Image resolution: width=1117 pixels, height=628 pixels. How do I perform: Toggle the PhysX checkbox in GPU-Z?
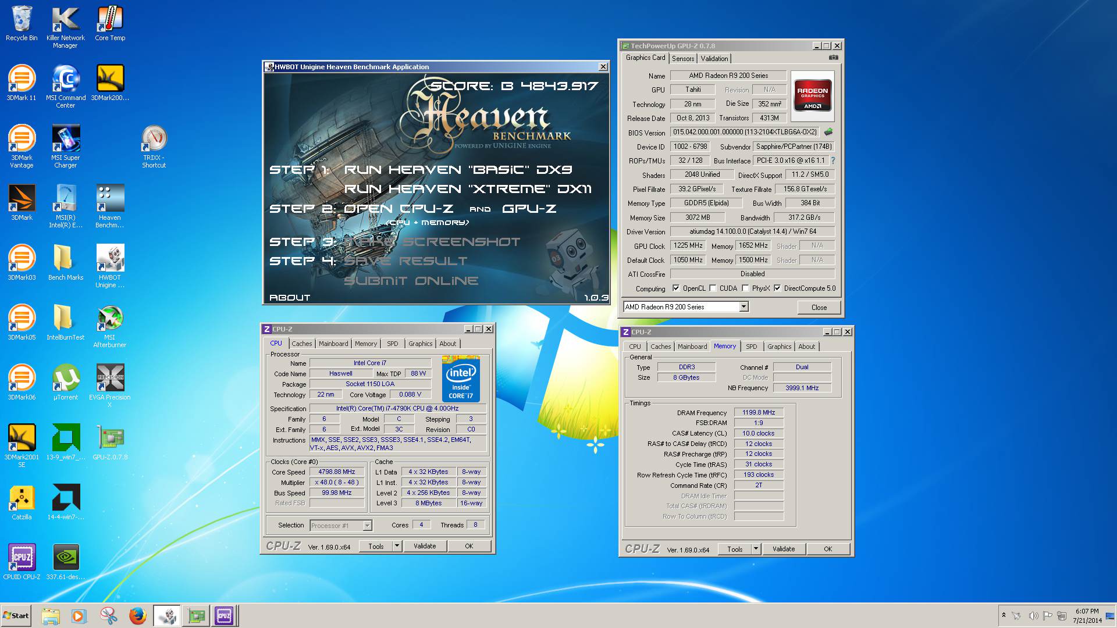[745, 288]
